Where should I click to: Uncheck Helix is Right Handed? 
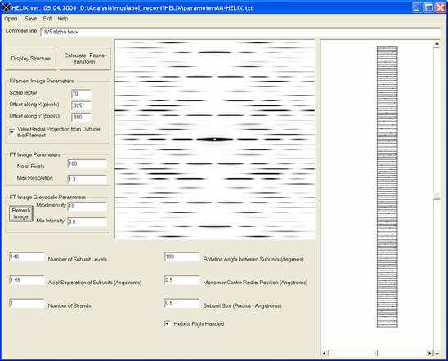168,323
